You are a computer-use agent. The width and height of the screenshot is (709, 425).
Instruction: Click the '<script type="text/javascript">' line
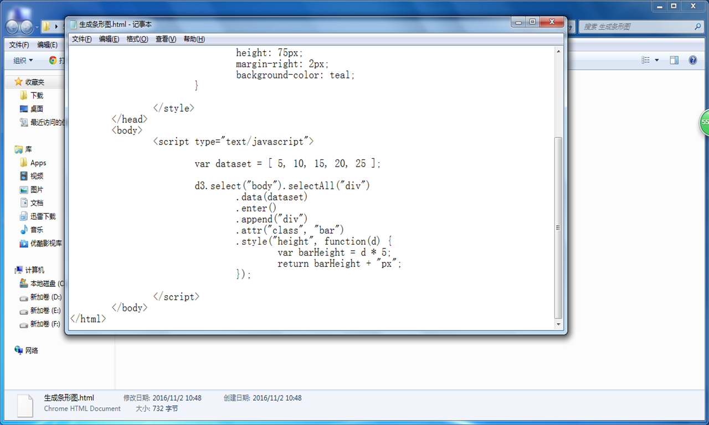pos(234,142)
